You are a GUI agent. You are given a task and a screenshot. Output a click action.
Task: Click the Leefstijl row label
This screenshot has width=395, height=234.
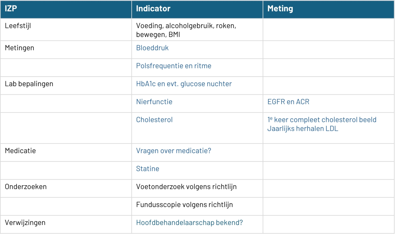tap(18, 26)
